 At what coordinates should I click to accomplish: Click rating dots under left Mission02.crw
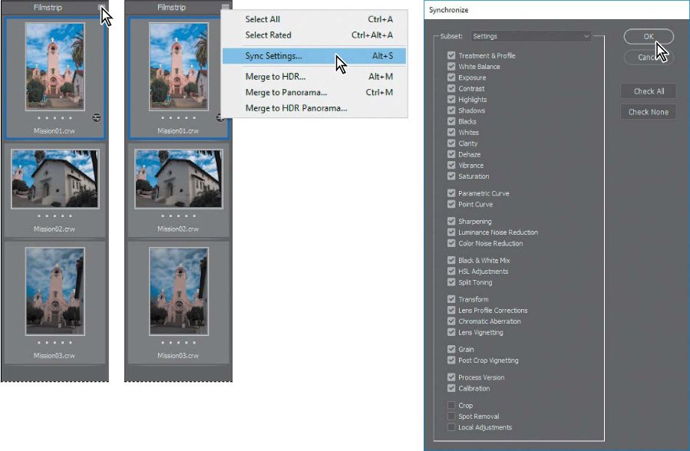[54, 216]
